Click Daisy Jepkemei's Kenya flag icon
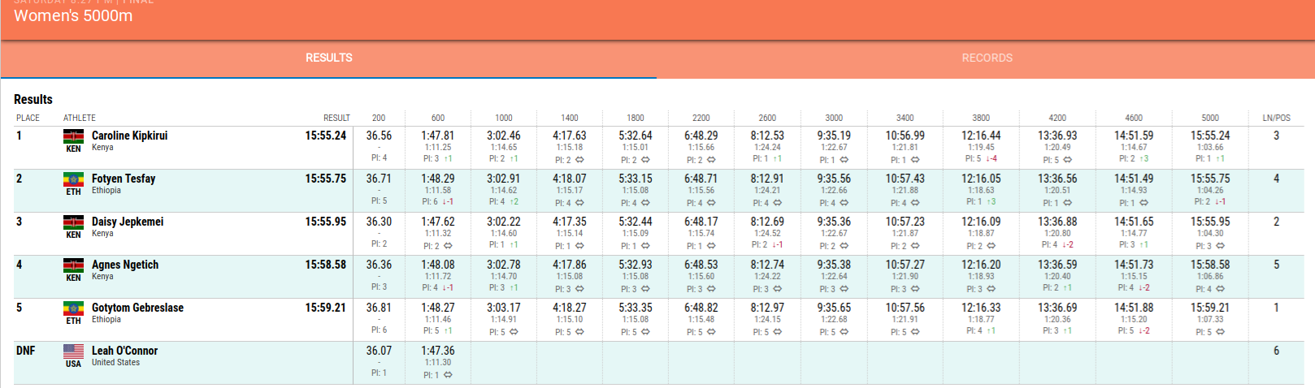 click(73, 222)
